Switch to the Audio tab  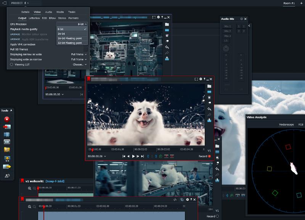pos(49,12)
